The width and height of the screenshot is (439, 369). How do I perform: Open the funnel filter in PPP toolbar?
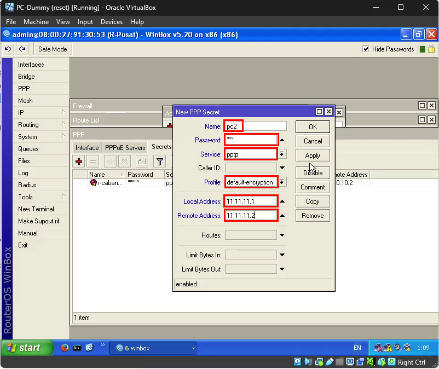coord(160,162)
